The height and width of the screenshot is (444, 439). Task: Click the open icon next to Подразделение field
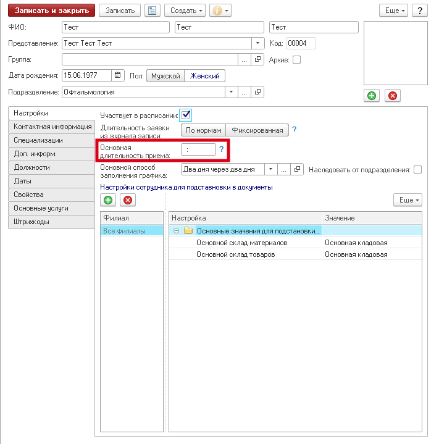click(x=258, y=92)
